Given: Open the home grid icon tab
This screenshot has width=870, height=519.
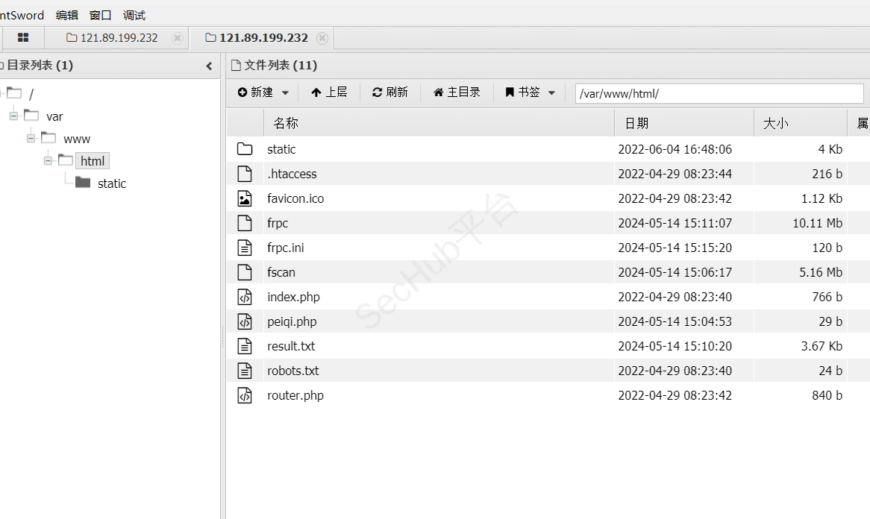Looking at the screenshot, I should pyautogui.click(x=23, y=38).
